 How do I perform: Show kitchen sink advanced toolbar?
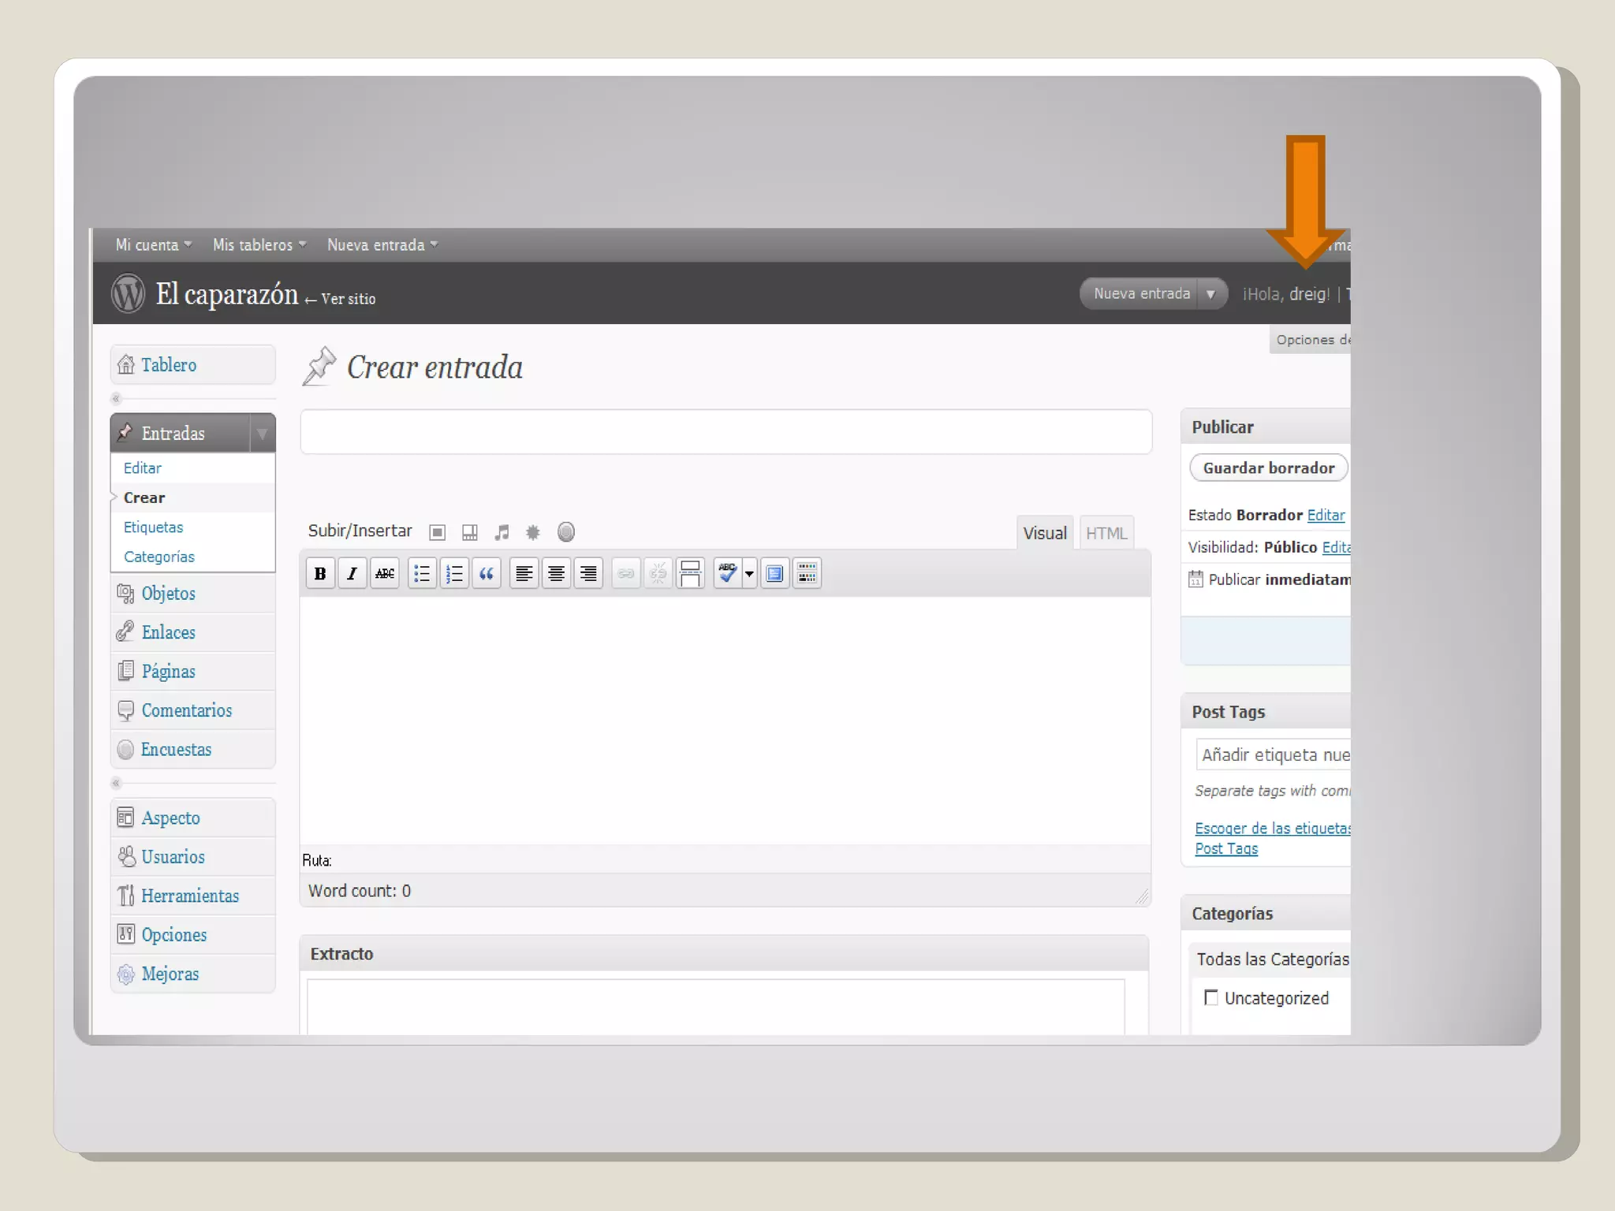pos(807,573)
